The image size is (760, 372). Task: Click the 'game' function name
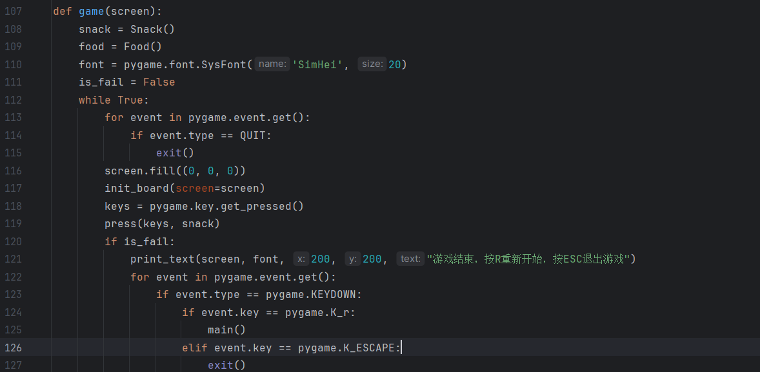pos(92,12)
